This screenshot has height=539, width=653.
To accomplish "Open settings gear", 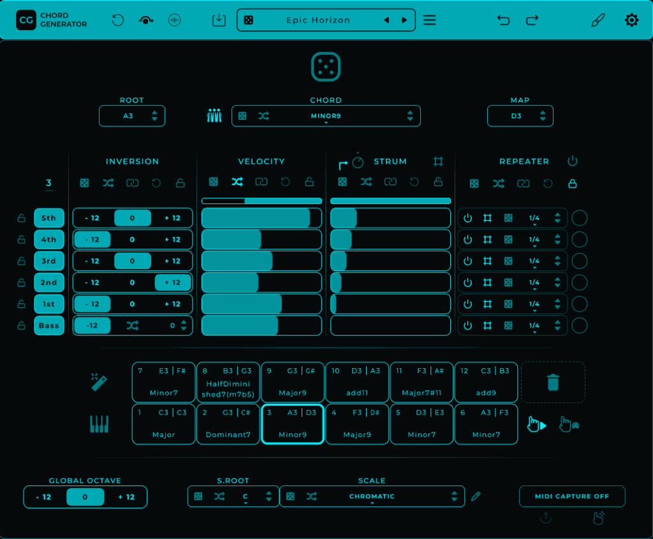I will (631, 20).
